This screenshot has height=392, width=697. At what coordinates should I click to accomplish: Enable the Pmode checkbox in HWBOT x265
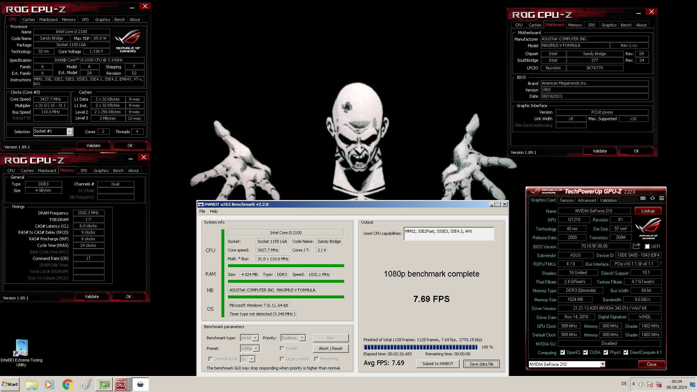tap(282, 348)
